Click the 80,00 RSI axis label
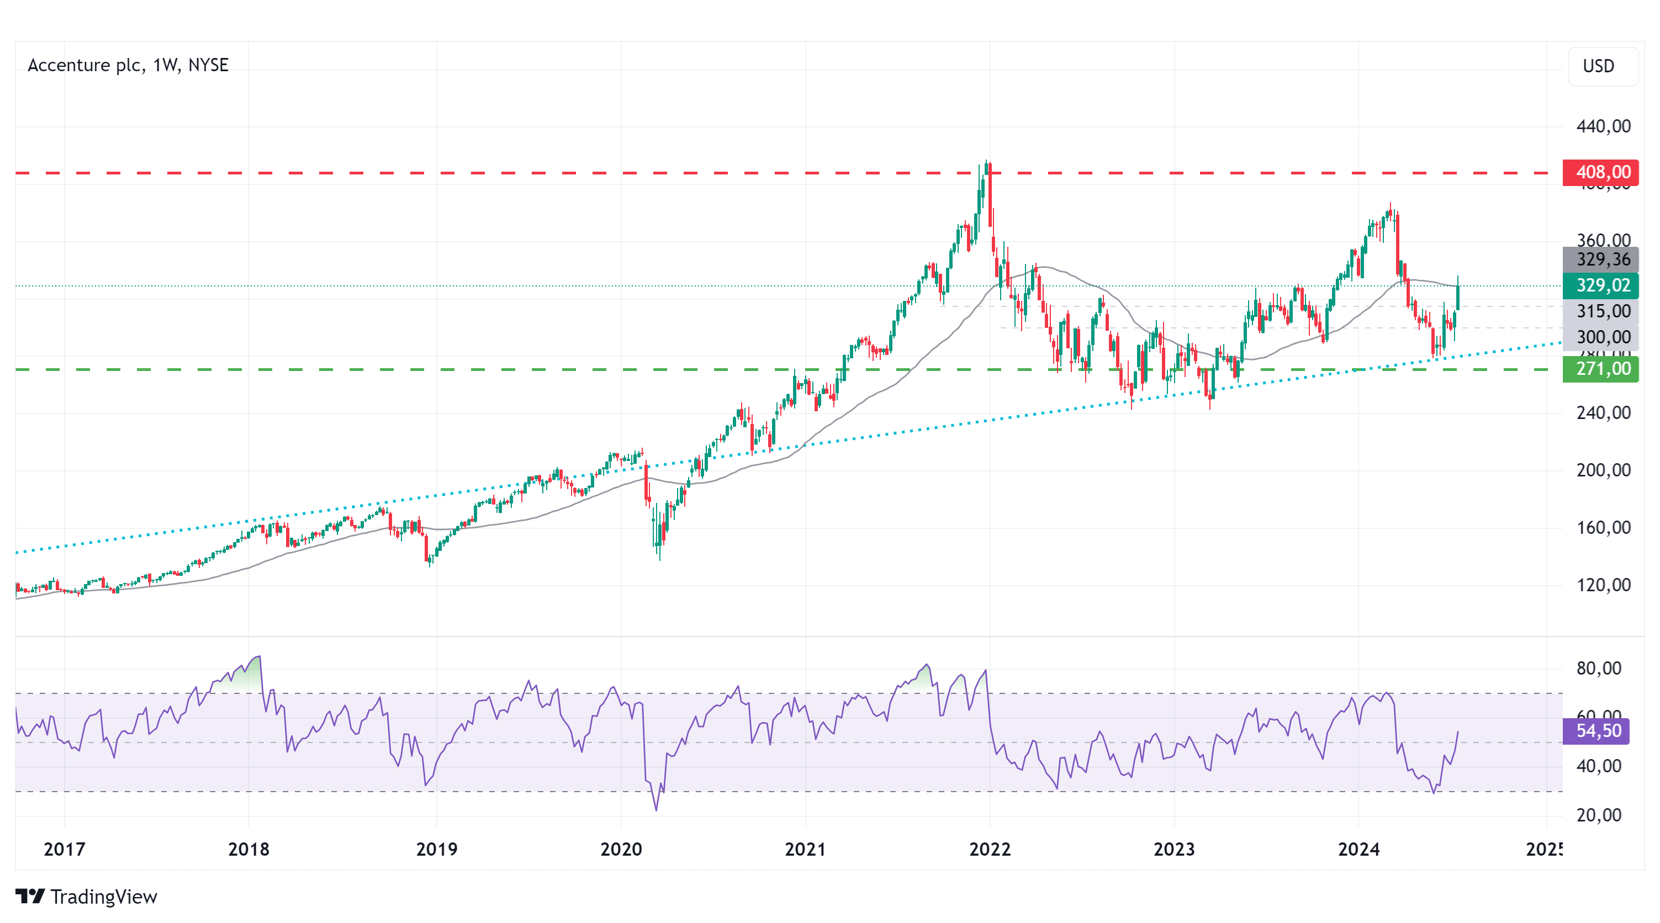The height and width of the screenshot is (923, 1660). coord(1599,669)
